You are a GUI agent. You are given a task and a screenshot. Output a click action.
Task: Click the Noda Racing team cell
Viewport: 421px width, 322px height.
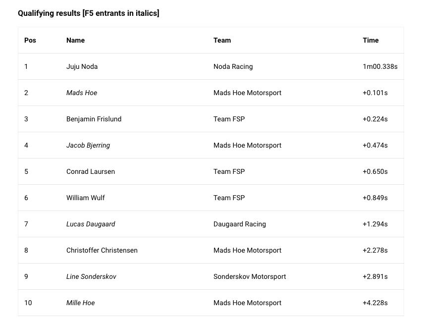pos(233,66)
